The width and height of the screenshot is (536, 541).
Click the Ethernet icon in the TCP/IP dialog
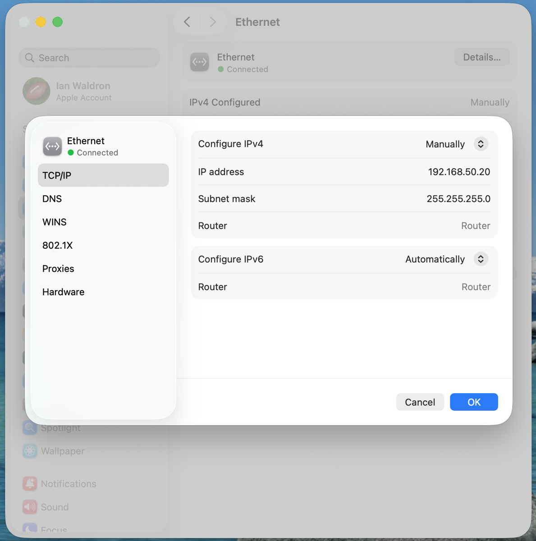point(52,146)
